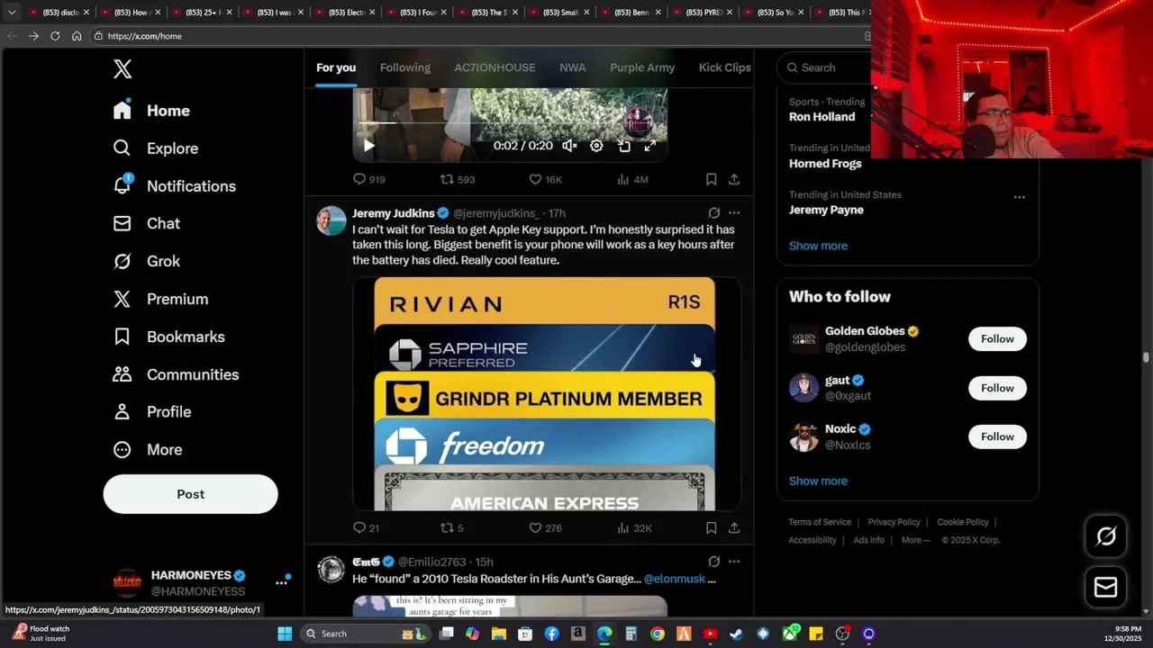Open Jeremy Judkins' profile avatar
Viewport: 1153px width, 648px height.
coord(331,220)
